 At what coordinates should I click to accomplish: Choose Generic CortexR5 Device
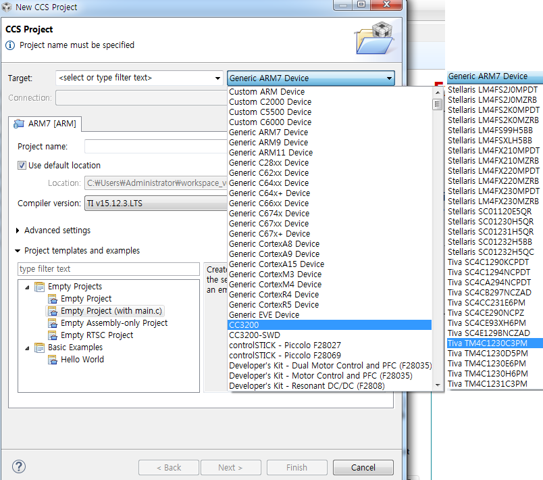coord(274,305)
